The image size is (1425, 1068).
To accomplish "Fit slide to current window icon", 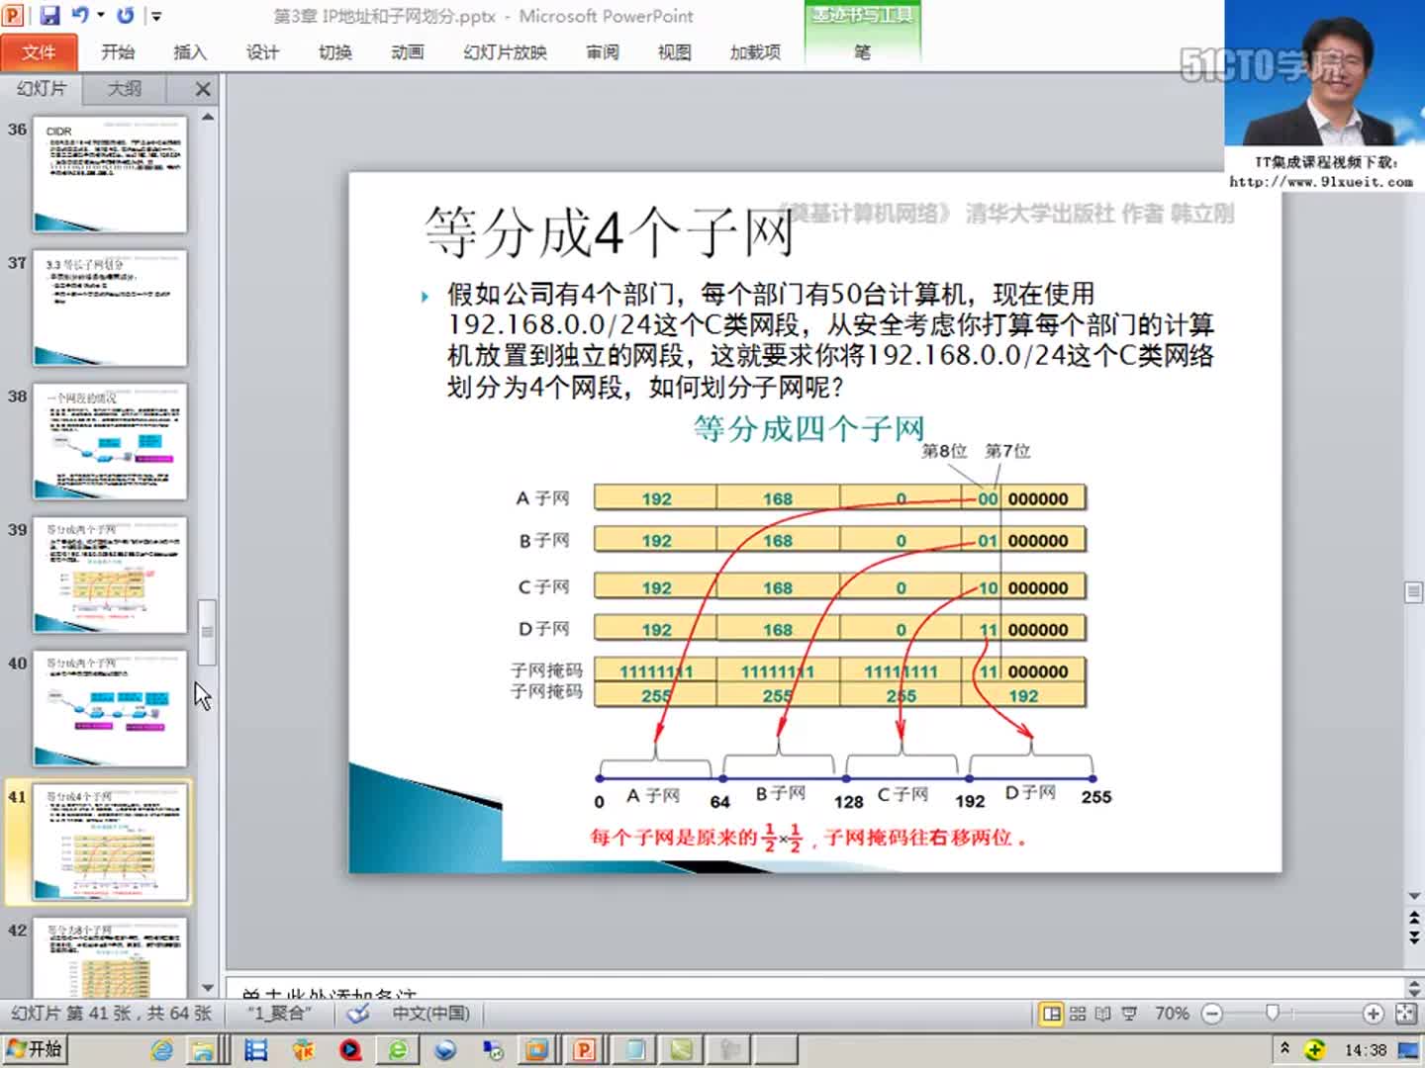I will point(1406,1014).
